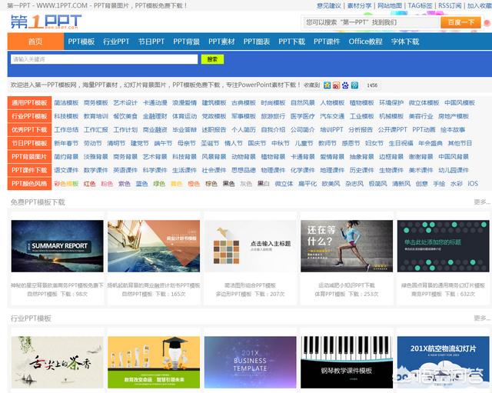Share to Sina Weibo icon

[336, 85]
